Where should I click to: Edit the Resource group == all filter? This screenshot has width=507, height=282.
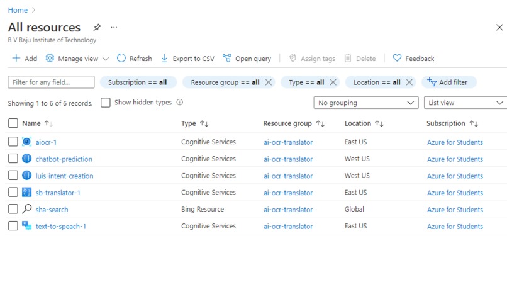click(225, 82)
